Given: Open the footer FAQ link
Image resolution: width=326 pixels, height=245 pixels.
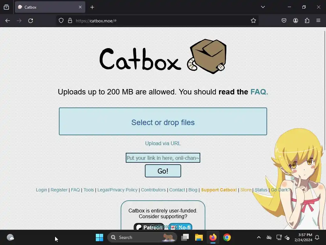Looking at the screenshot, I should (75, 190).
